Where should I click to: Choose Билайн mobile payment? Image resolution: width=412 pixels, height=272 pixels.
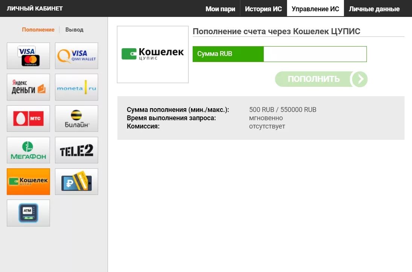coord(76,119)
